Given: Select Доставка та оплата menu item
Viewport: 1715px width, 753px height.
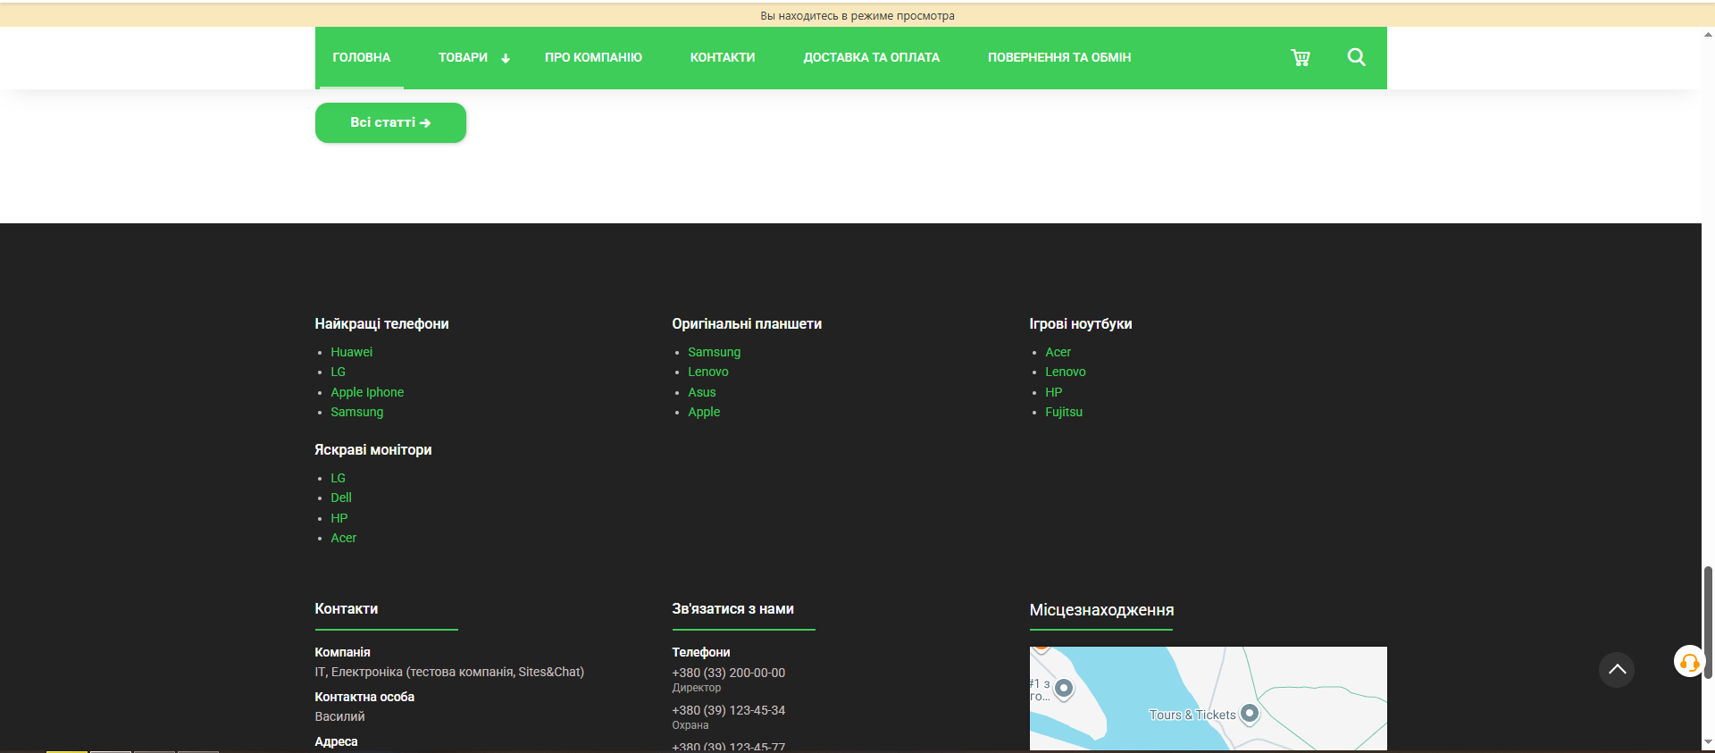Looking at the screenshot, I should point(871,58).
